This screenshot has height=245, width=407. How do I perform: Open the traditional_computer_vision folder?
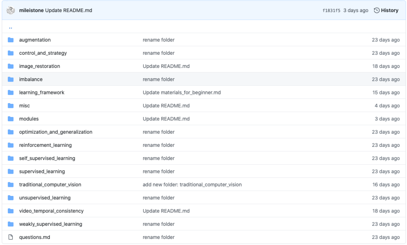point(50,185)
